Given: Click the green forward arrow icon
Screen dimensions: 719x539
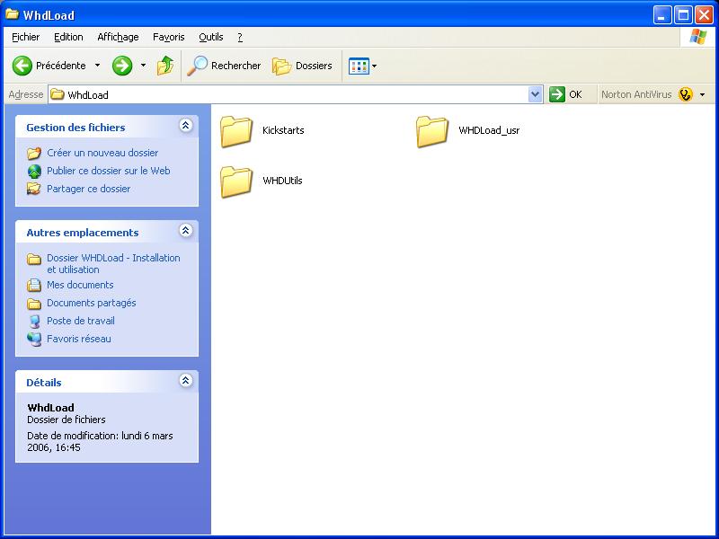Looking at the screenshot, I should point(122,66).
